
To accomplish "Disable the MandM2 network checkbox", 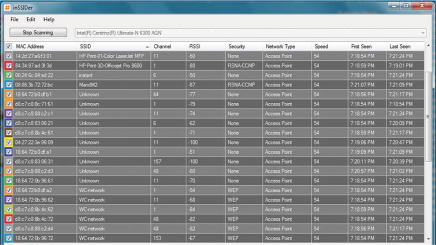I will click(9, 85).
